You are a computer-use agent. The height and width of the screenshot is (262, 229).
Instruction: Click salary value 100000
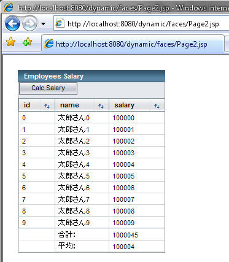(123, 118)
